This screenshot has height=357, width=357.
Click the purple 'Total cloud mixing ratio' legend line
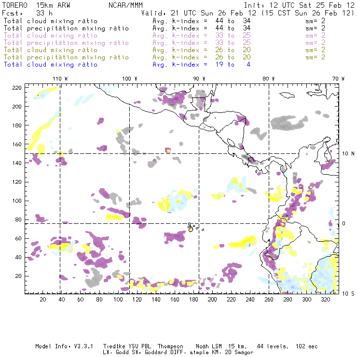[51, 36]
